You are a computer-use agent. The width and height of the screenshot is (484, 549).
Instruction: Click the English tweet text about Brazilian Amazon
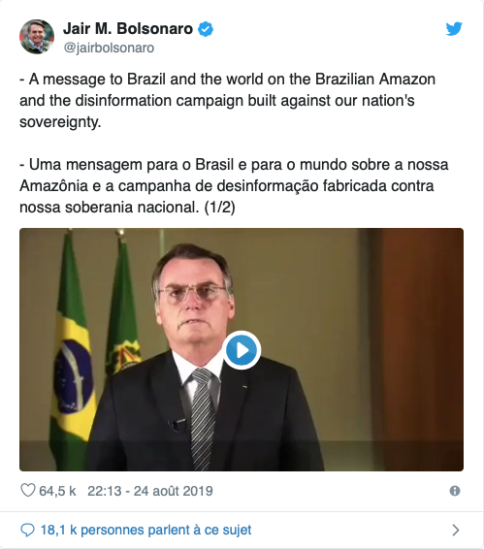tap(227, 101)
